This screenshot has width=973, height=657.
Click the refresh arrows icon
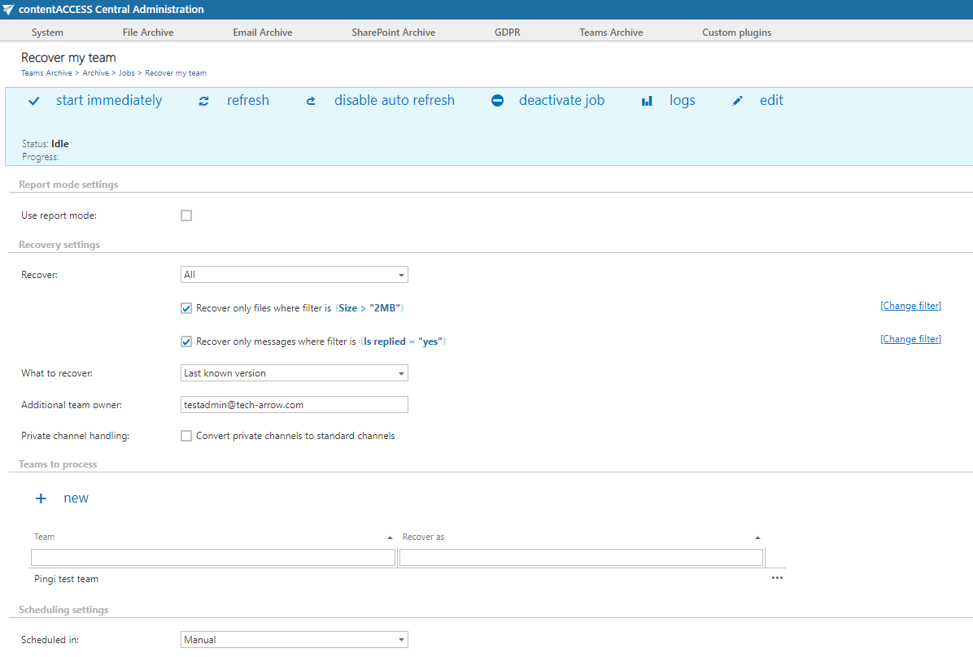[204, 101]
